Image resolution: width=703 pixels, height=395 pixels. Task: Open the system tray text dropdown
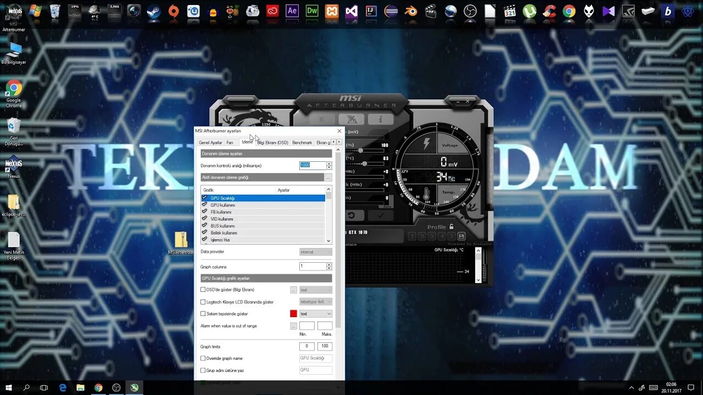click(316, 314)
